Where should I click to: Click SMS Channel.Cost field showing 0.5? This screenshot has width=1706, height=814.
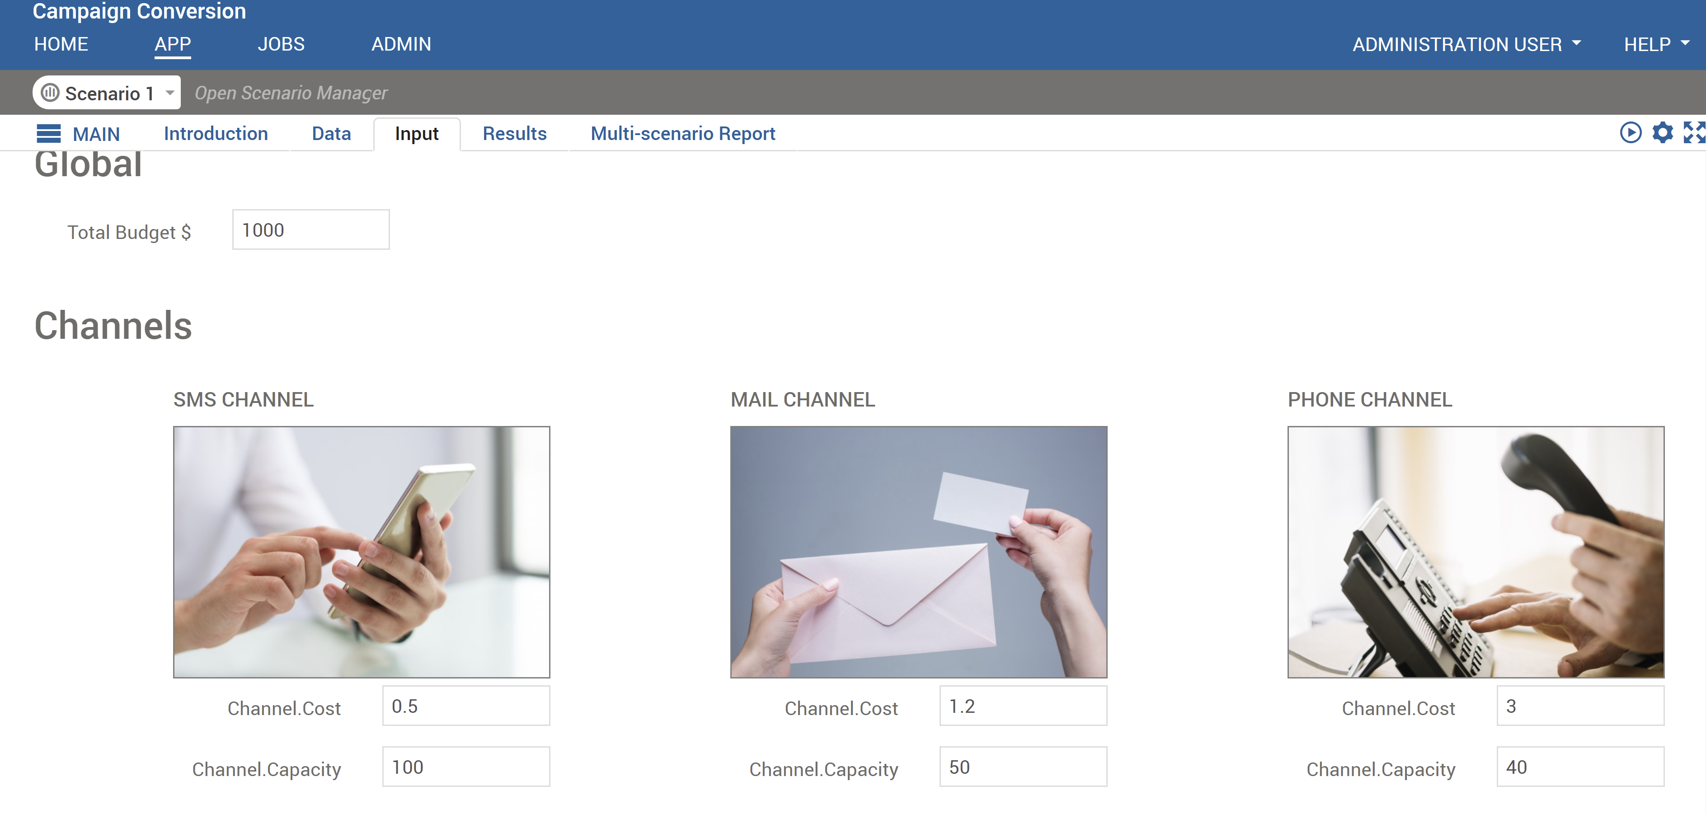[x=466, y=706]
